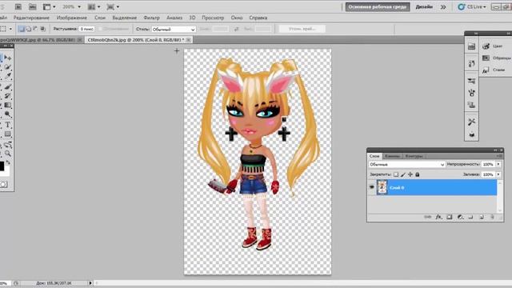Viewport: 512px width, 288px height.
Task: Toggle Lock transparent pixels
Action: point(396,174)
